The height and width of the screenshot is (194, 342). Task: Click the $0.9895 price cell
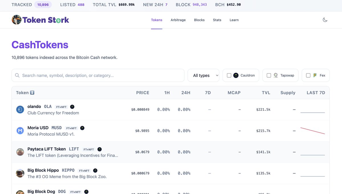tap(142, 131)
